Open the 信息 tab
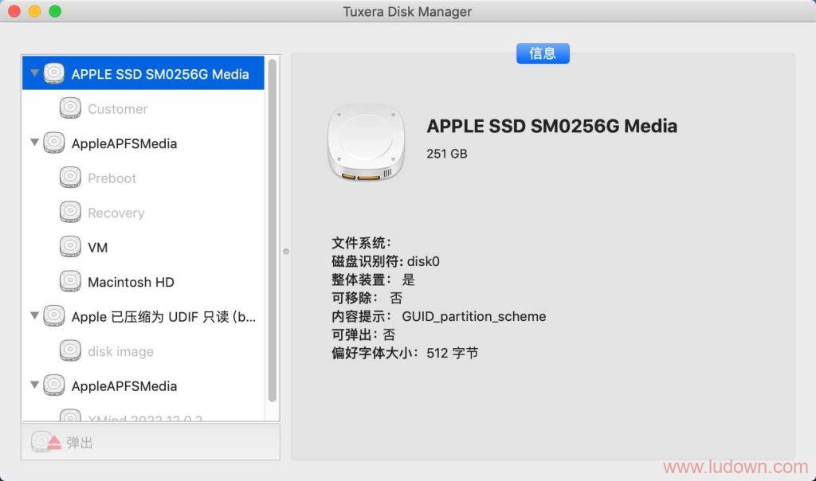Screen dimensions: 816x481 (543, 53)
